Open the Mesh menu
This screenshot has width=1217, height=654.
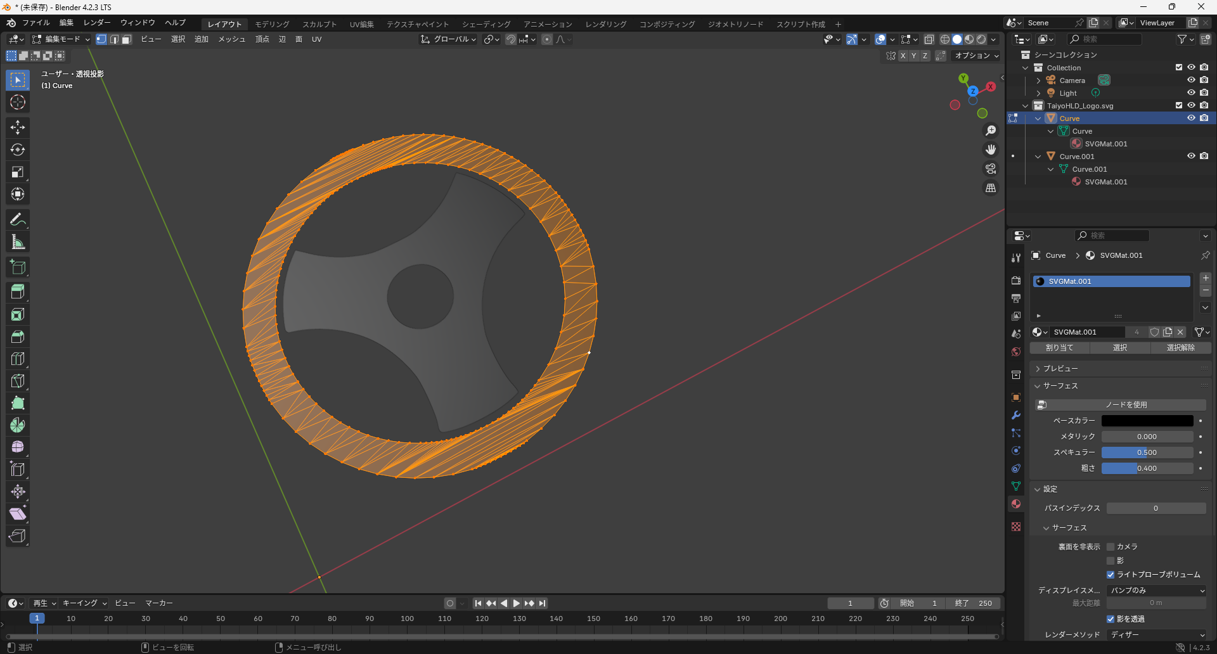[x=231, y=39]
